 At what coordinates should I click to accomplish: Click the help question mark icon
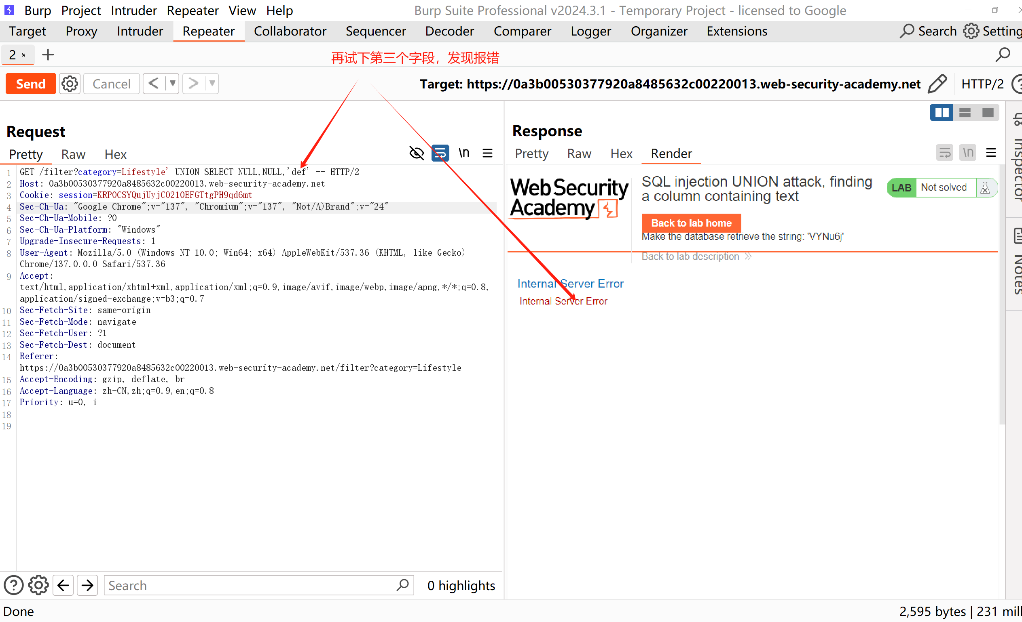click(x=13, y=585)
